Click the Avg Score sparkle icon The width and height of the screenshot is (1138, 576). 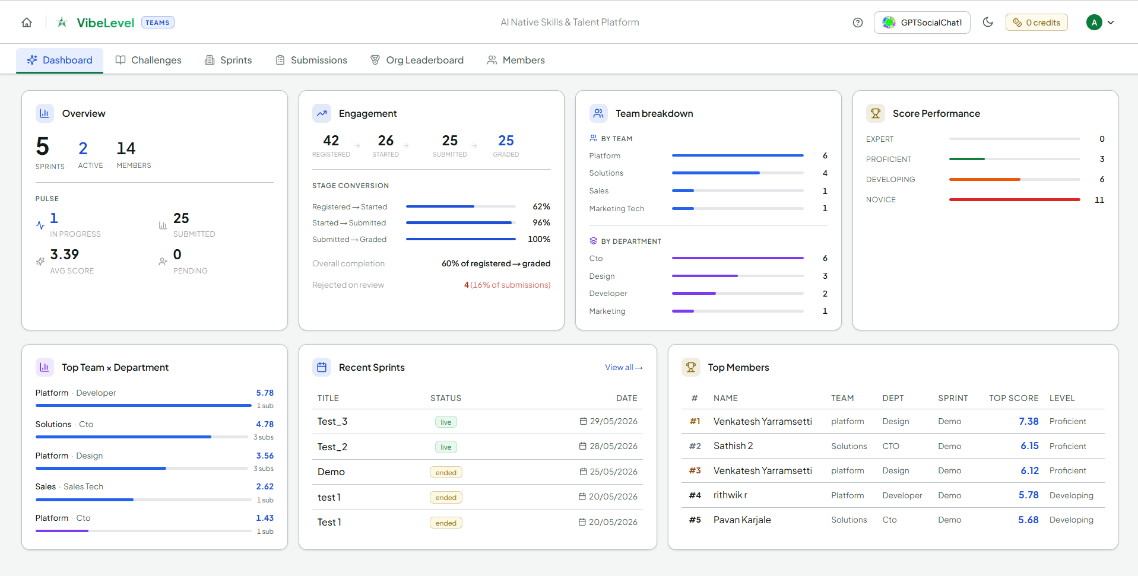[x=40, y=262]
